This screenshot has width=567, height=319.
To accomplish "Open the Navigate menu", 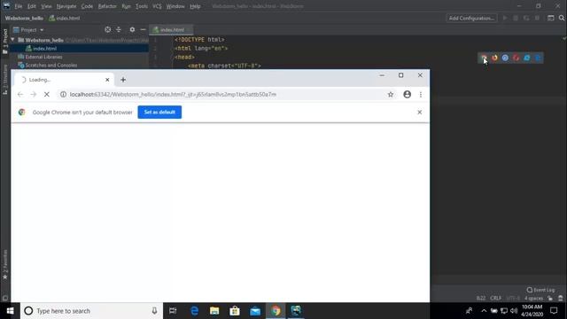I will point(66,6).
